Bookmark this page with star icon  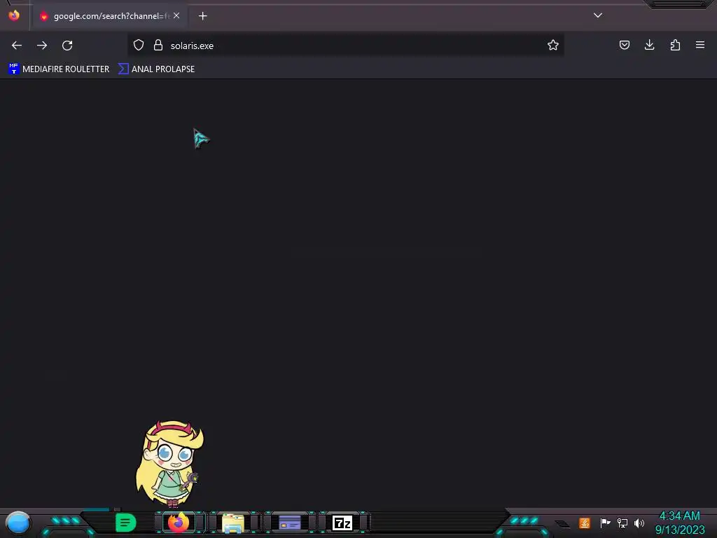(553, 45)
